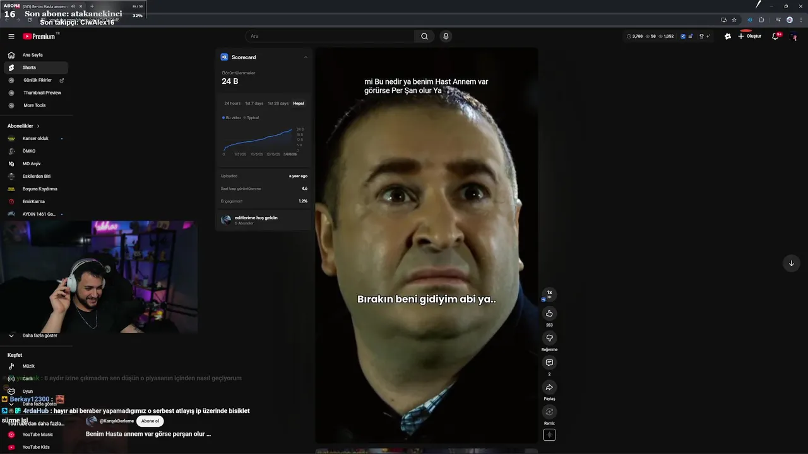Image resolution: width=808 pixels, height=454 pixels.
Task: Select the 1st 28 days tab
Action: click(x=278, y=103)
